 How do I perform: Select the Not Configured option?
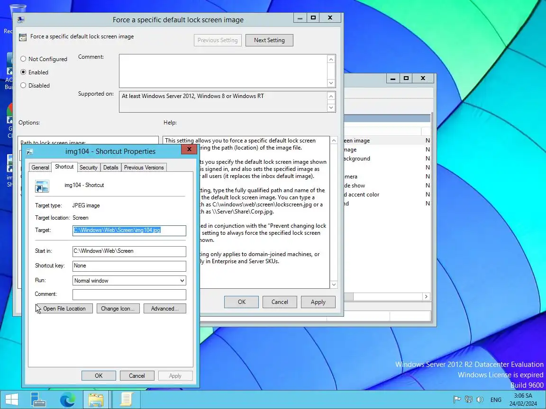[23, 59]
